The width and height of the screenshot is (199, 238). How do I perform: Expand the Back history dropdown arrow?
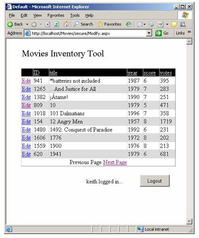(27, 25)
